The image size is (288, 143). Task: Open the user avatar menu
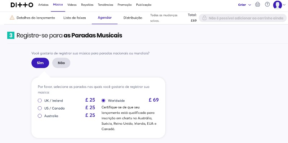pos(277,5)
